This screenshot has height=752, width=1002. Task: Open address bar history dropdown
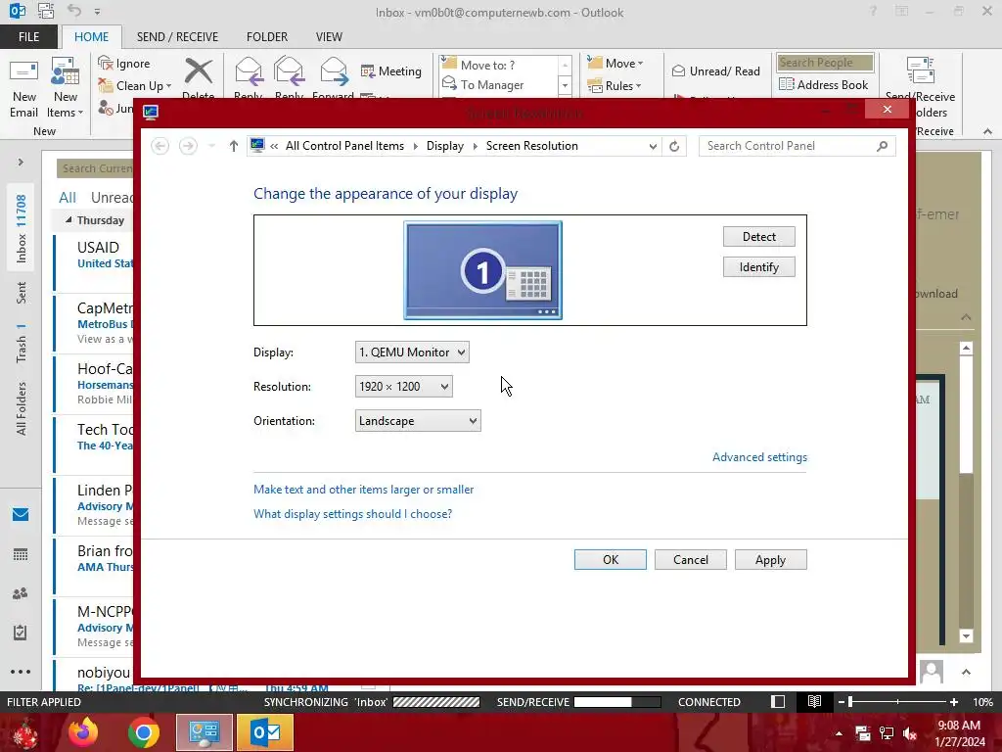click(x=653, y=146)
